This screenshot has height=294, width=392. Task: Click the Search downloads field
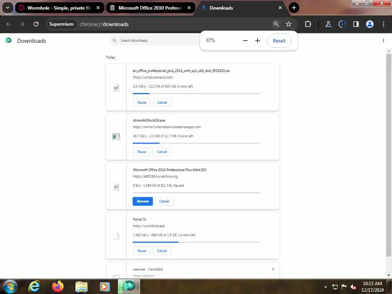click(155, 40)
